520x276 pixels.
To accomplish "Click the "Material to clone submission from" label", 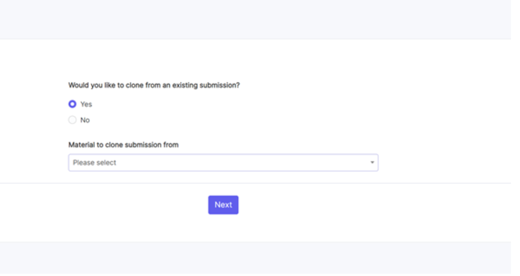I will [123, 145].
